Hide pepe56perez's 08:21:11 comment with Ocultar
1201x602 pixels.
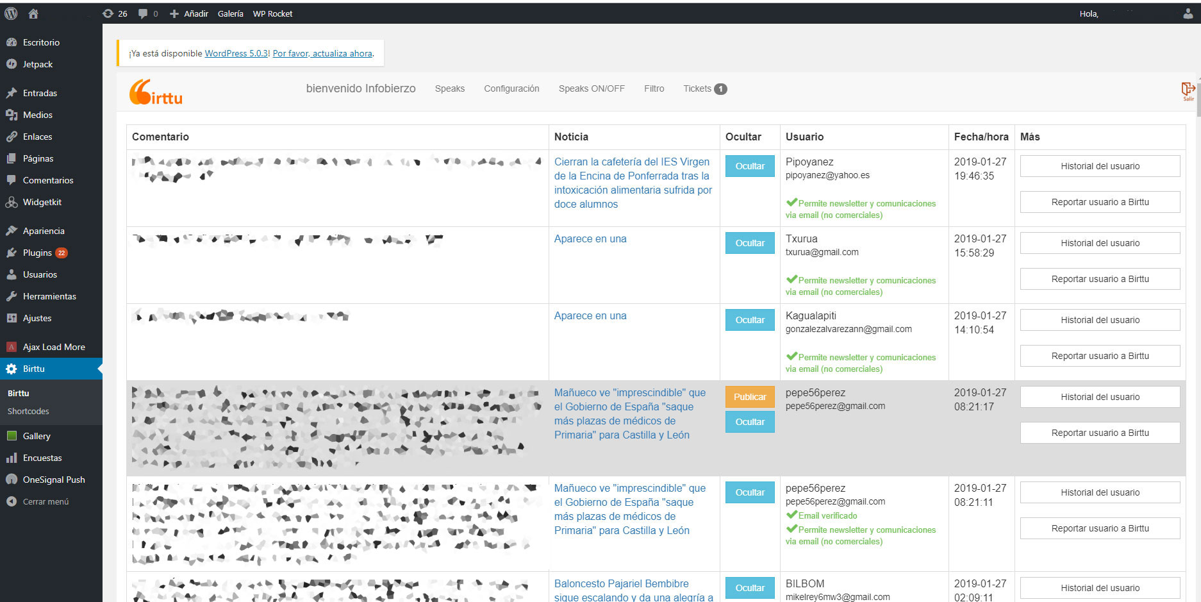coord(750,492)
